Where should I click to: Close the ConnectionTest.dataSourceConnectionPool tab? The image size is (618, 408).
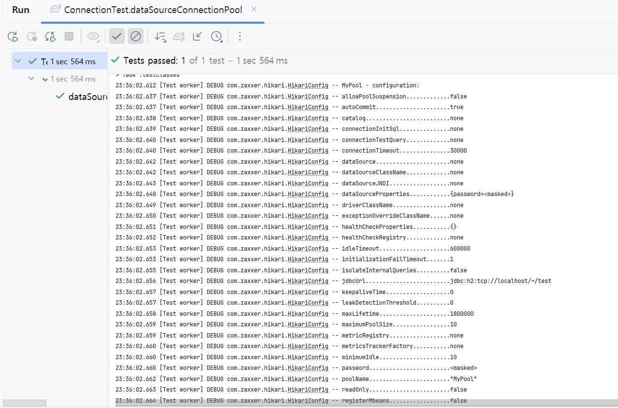pos(254,10)
